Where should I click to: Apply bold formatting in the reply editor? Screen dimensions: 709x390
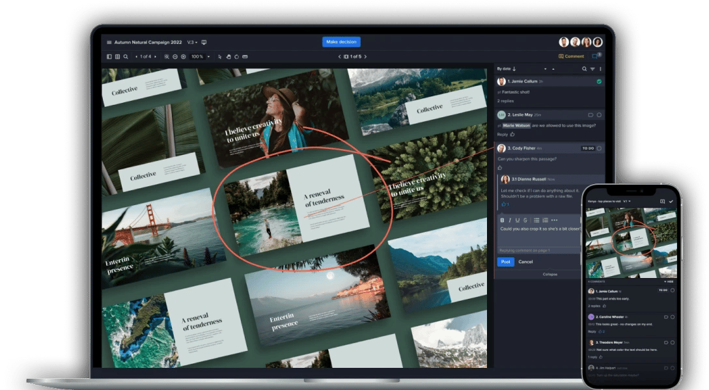click(503, 219)
